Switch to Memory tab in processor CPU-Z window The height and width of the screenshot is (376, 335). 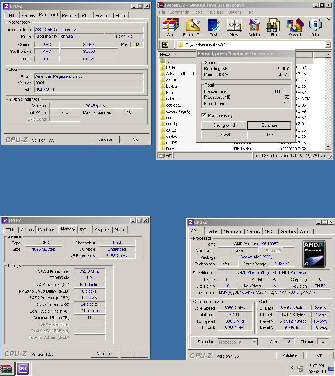pos(253,231)
